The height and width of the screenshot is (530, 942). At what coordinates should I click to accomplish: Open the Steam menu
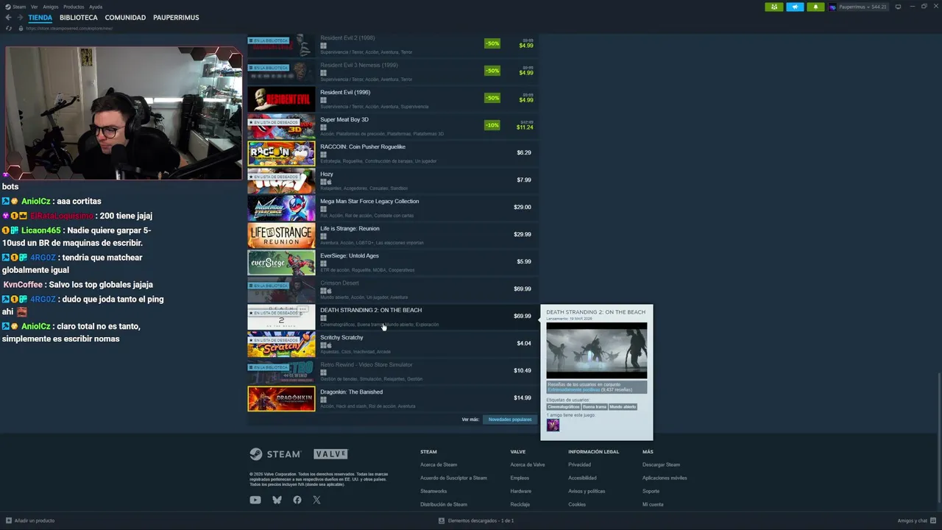click(x=19, y=7)
